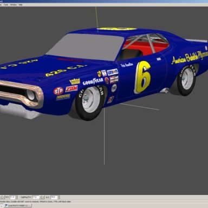Click the Lighting/Dir value input field
Viewport: 208px width, 208px height.
point(36,197)
